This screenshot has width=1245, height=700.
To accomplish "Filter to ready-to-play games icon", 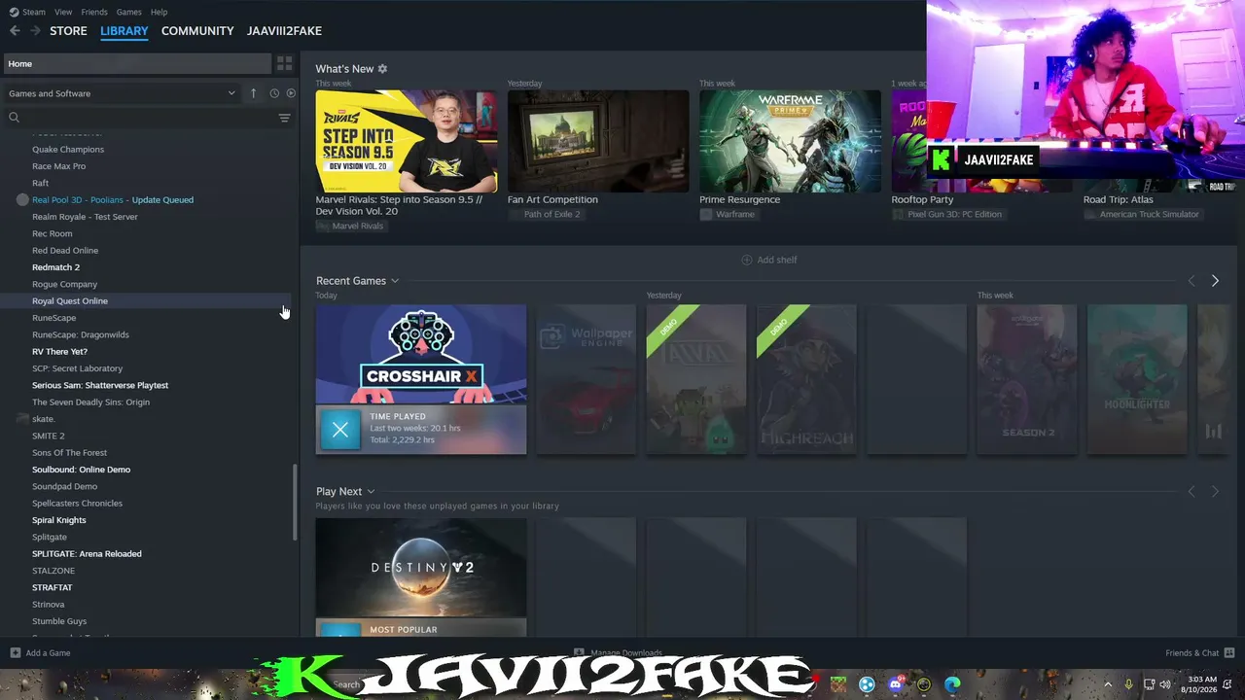I will 291,93.
